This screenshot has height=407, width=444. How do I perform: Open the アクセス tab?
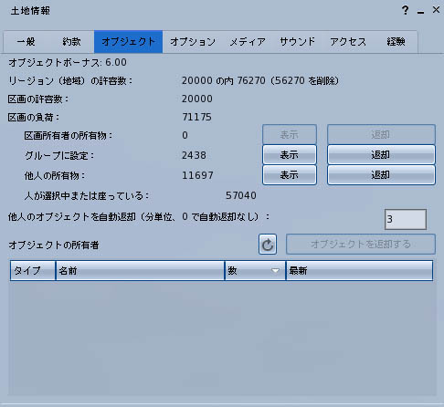coord(348,42)
